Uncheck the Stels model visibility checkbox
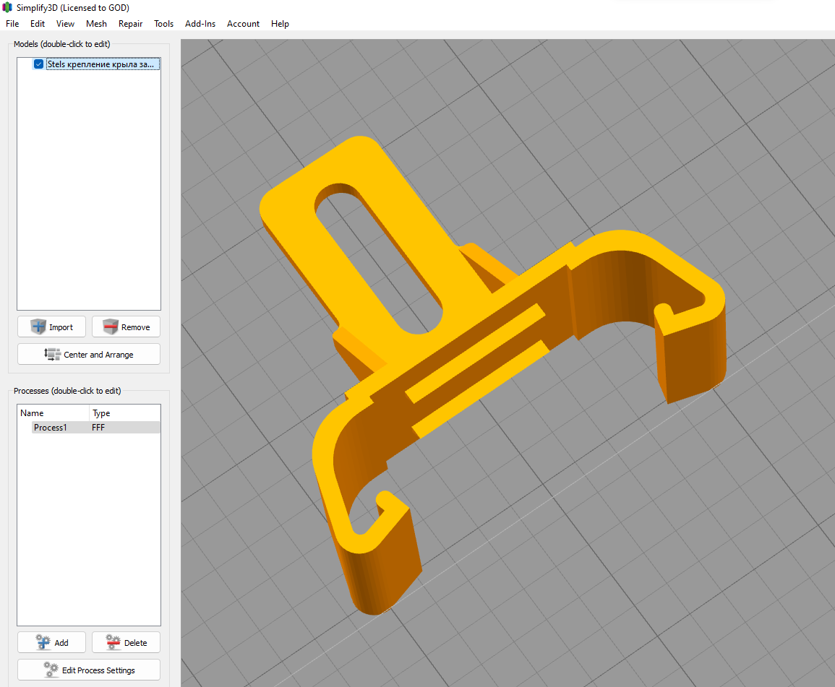Screen dimensions: 835x687 [x=38, y=64]
